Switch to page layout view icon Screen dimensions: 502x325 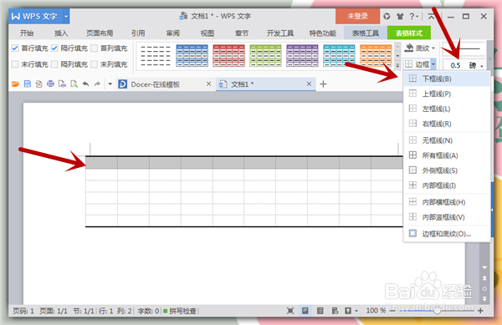tap(305, 311)
